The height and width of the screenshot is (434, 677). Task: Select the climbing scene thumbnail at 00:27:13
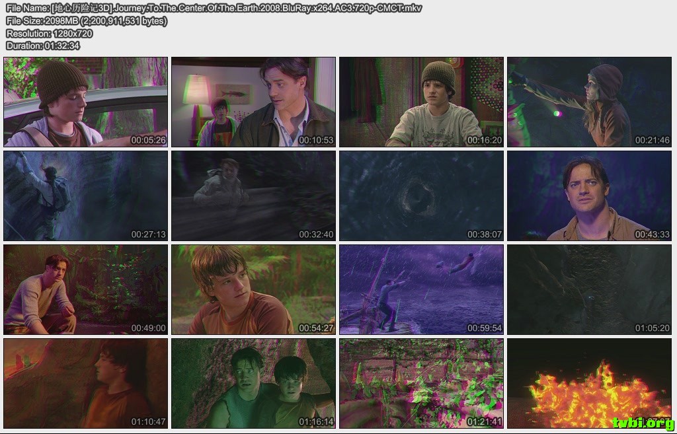click(86, 196)
